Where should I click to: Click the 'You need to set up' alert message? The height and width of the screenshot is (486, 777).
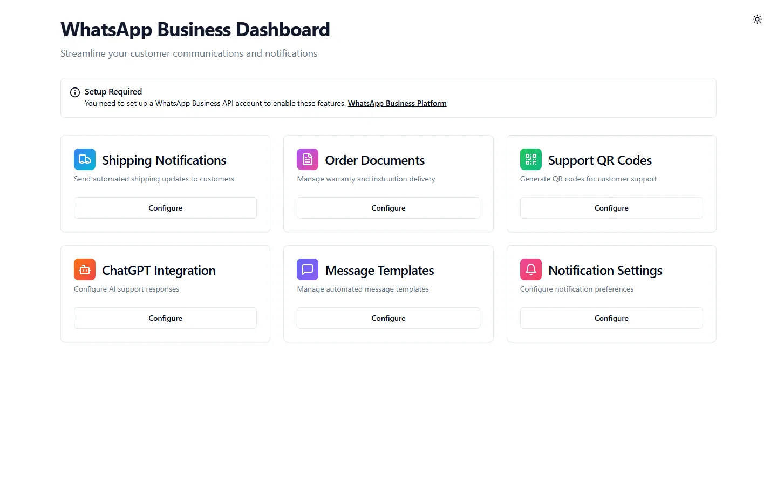pos(215,103)
